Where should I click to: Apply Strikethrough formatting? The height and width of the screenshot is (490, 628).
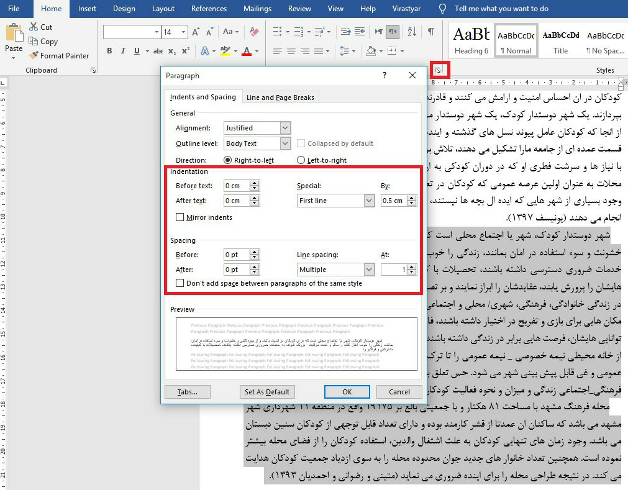tap(158, 51)
